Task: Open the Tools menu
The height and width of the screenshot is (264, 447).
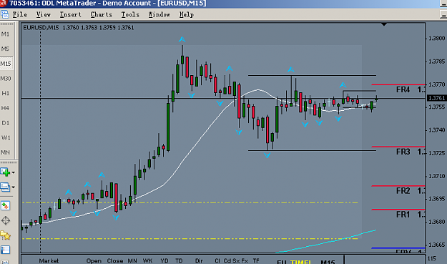Action: (x=130, y=14)
